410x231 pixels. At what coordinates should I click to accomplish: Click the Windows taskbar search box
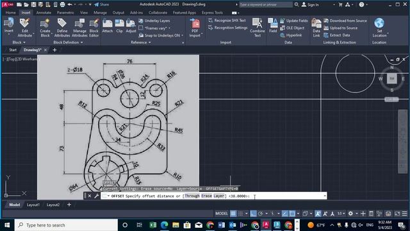coord(66,225)
